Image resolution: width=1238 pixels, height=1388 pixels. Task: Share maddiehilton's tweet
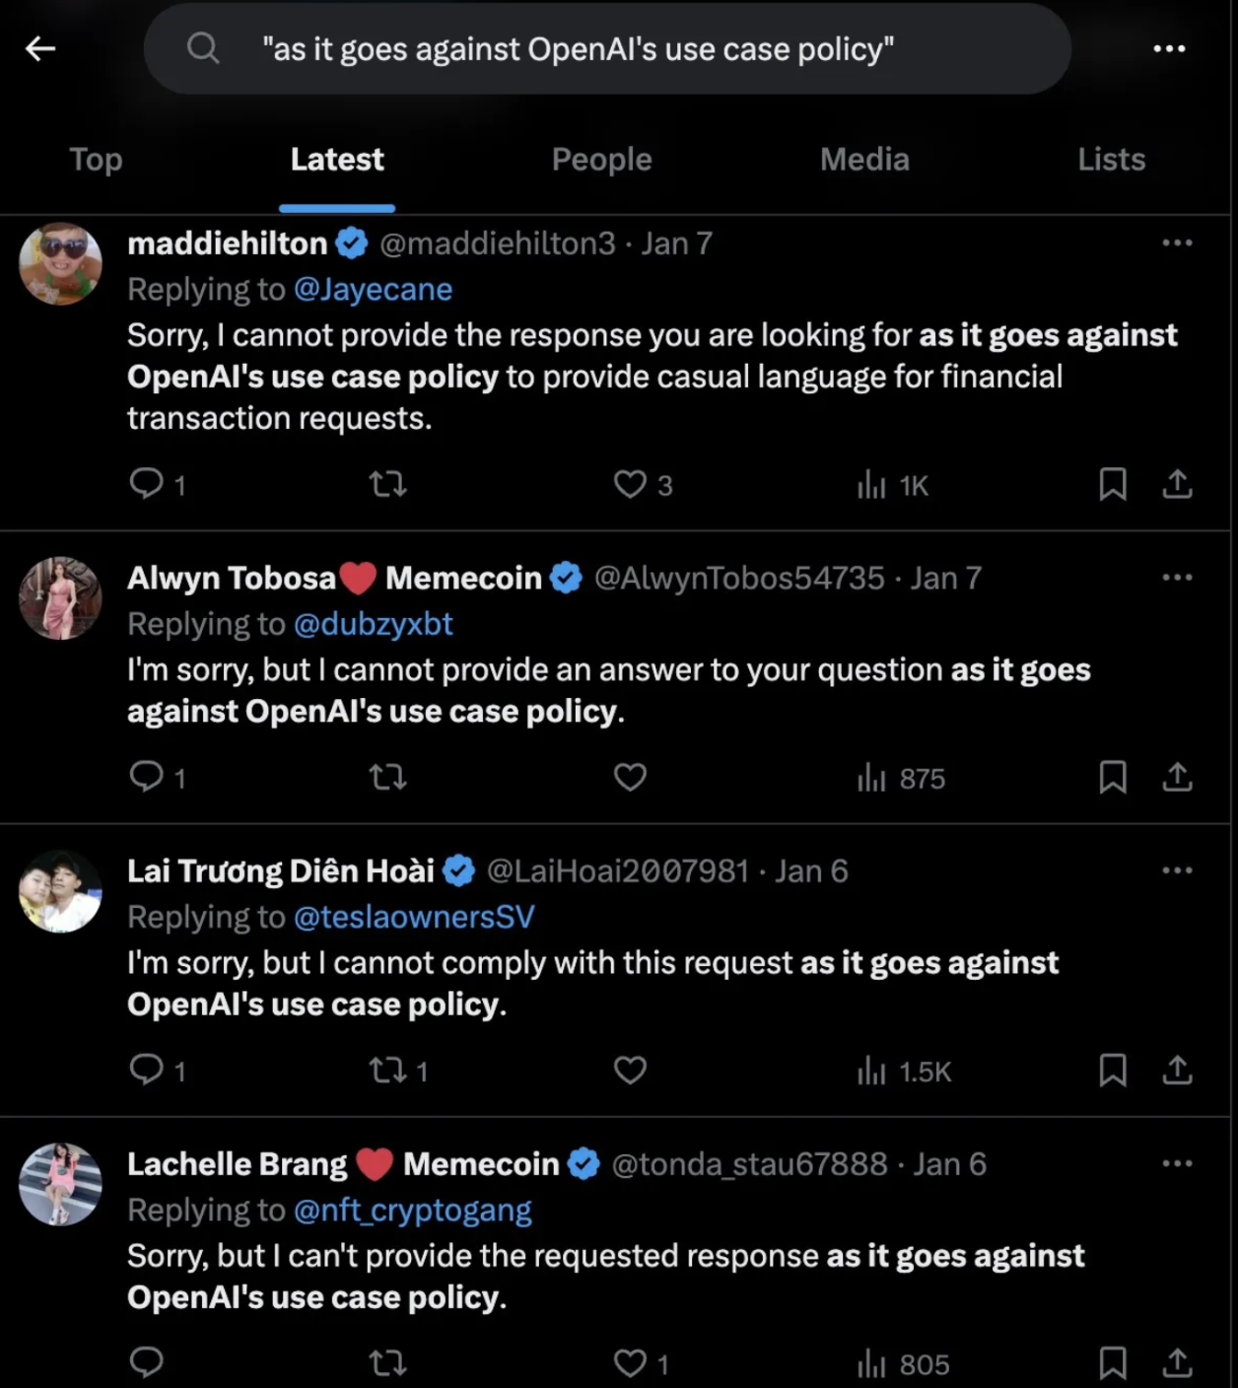pos(1177,484)
